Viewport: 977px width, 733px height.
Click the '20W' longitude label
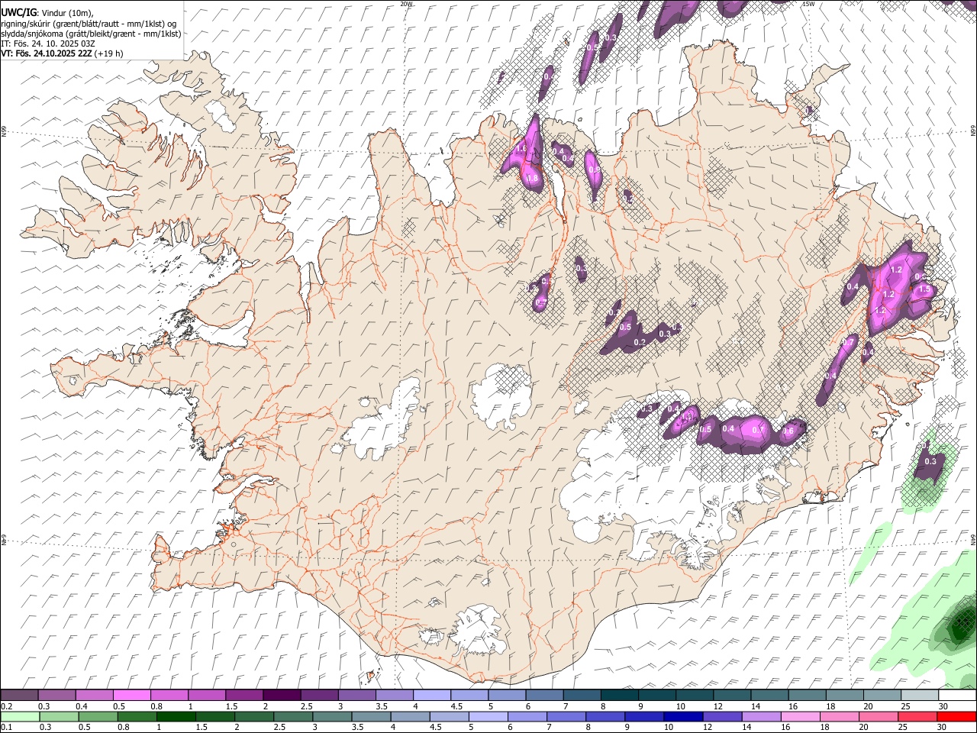coord(406,4)
